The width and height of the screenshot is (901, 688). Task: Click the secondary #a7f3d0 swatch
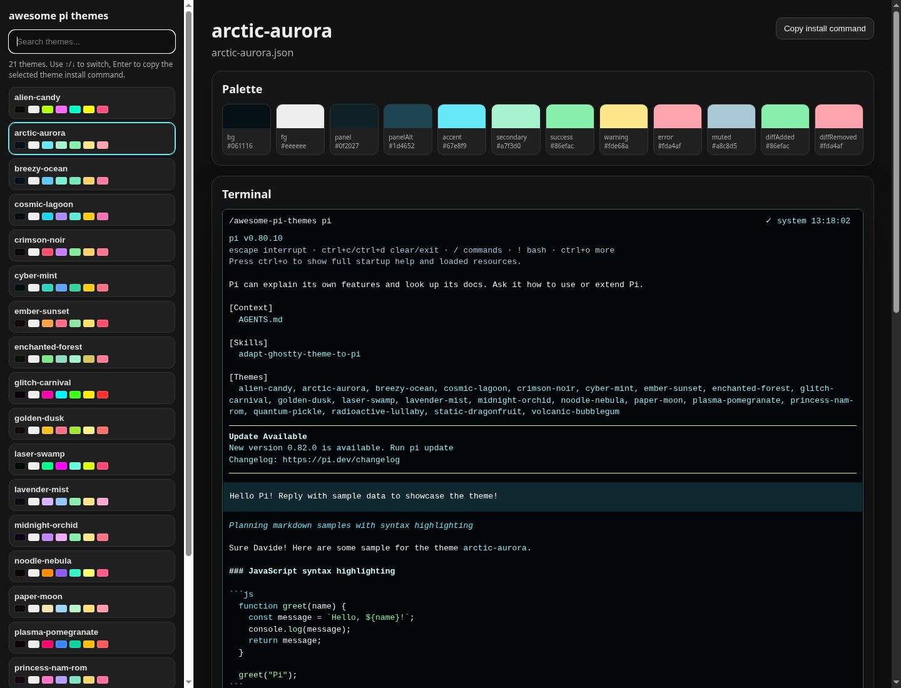tap(516, 129)
